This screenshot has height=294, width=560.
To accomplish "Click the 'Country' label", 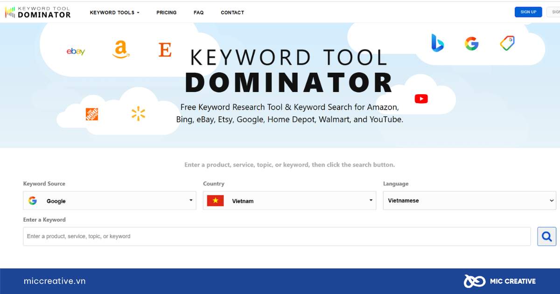I will pyautogui.click(x=214, y=184).
